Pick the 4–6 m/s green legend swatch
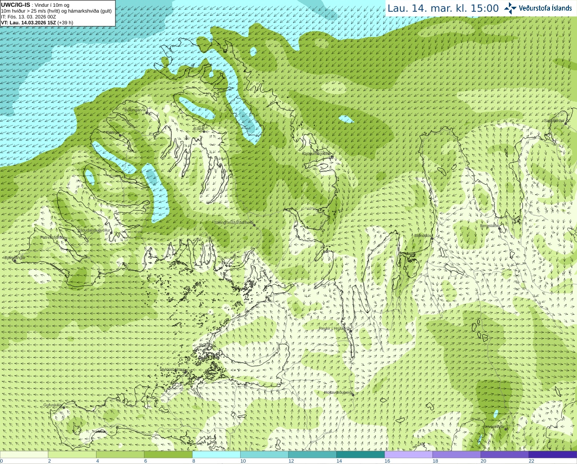Screen dimensions: 577x464 (x=120, y=455)
